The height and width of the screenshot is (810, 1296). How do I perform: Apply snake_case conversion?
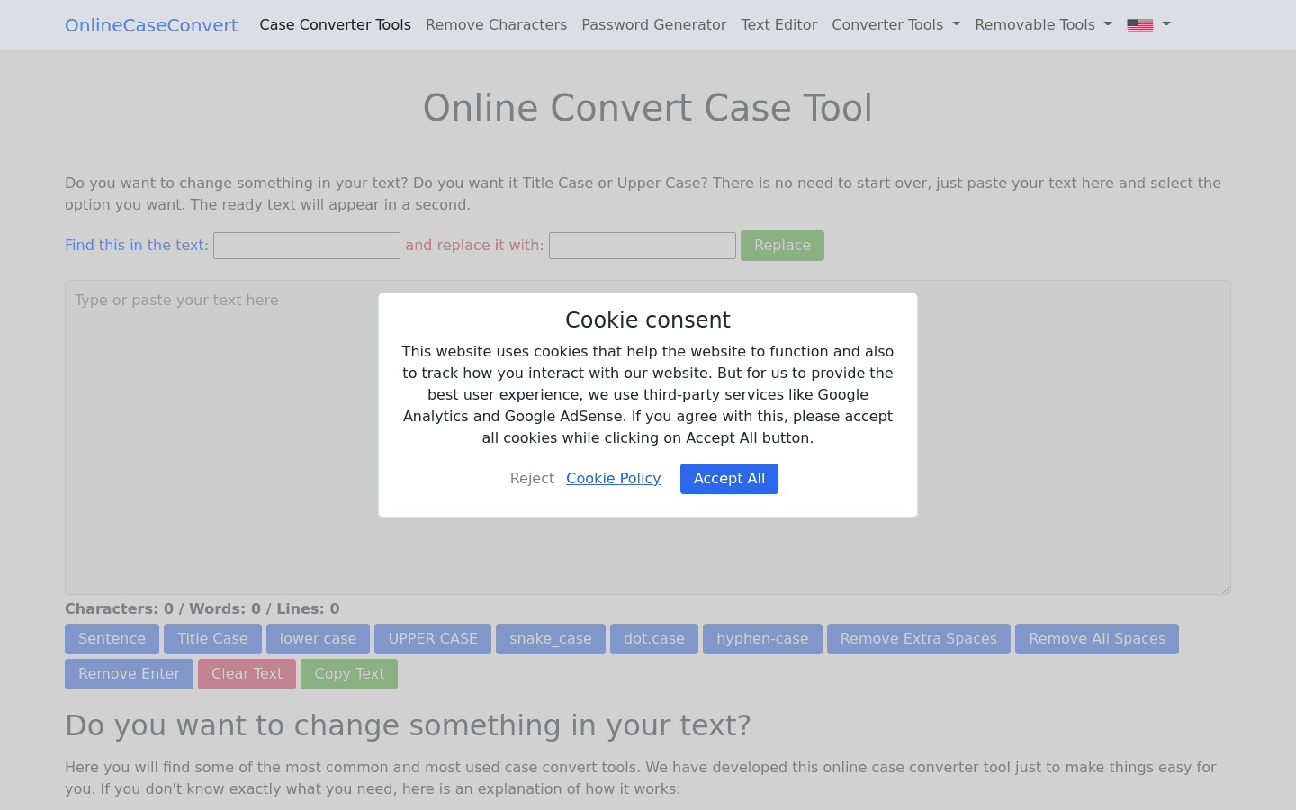click(550, 638)
